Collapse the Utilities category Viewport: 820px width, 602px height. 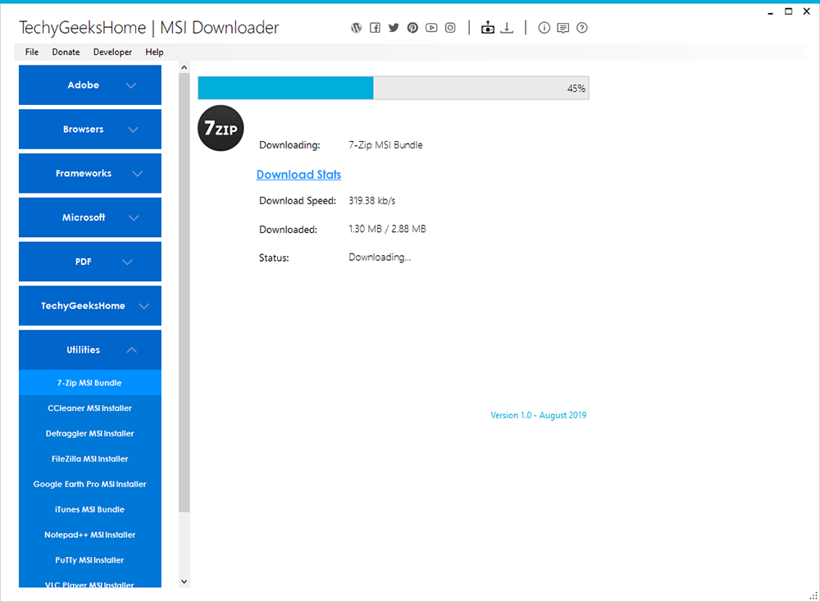[x=90, y=350]
